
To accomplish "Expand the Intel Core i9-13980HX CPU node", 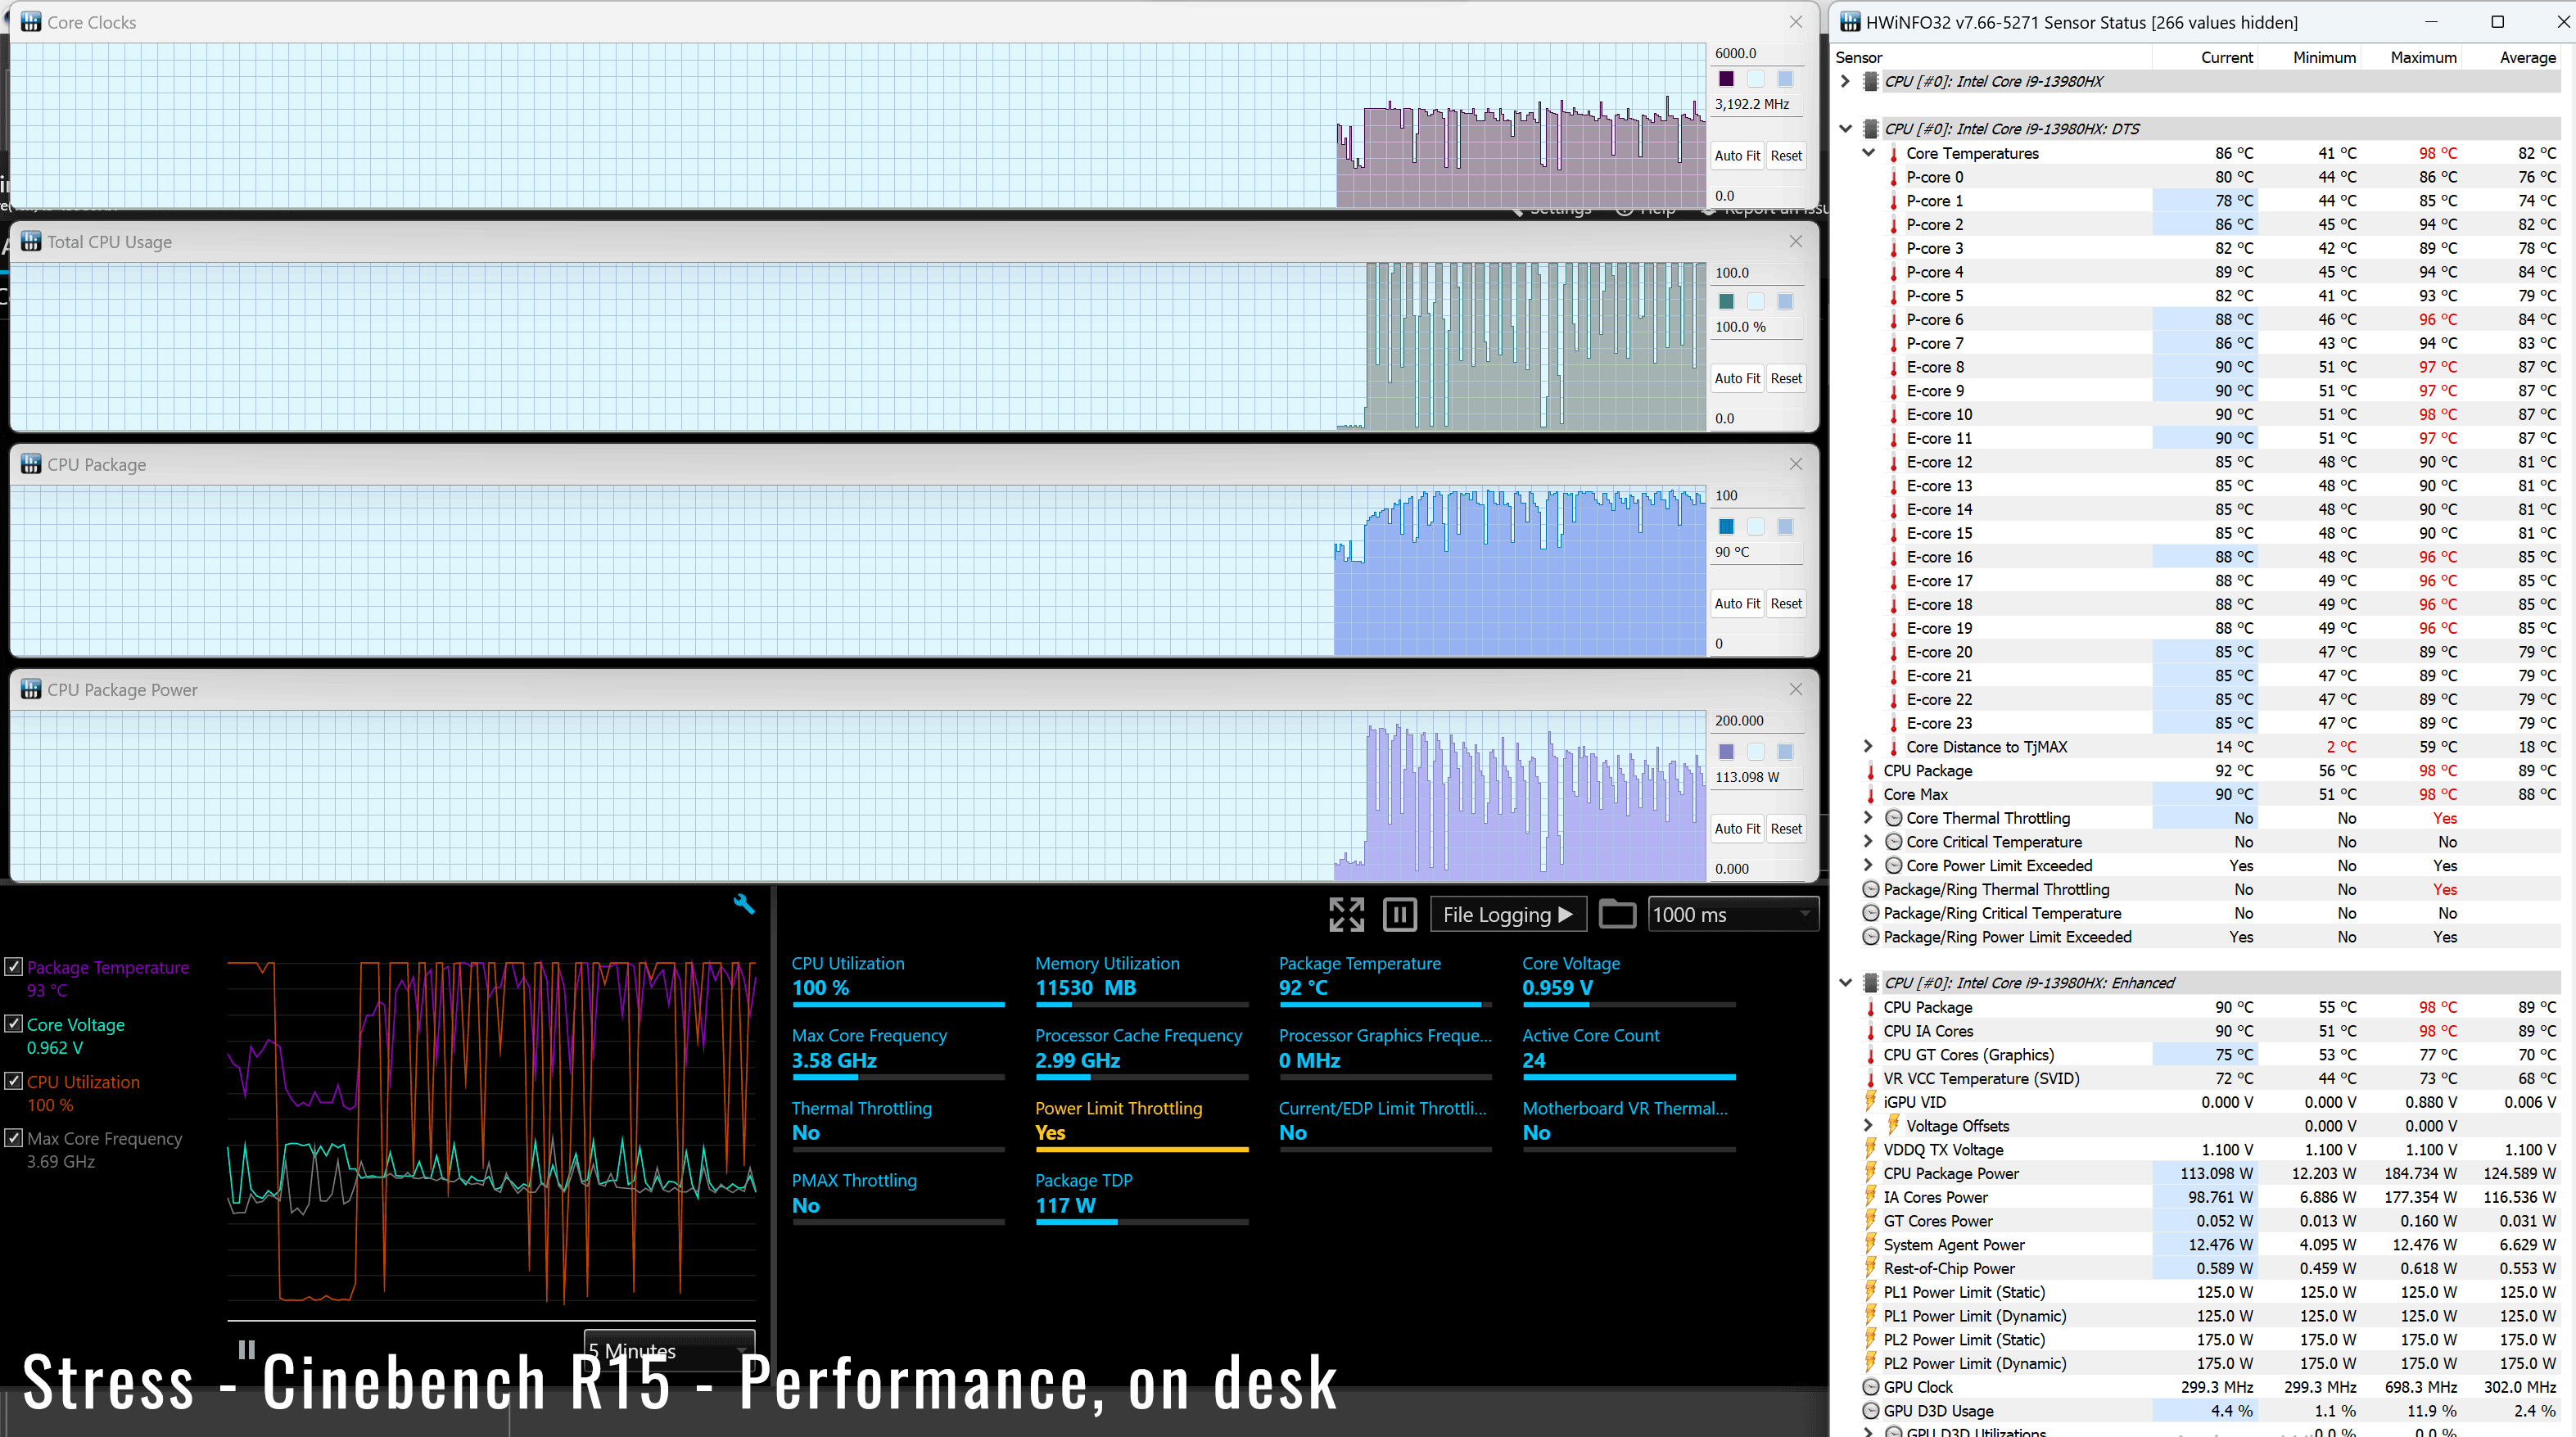I will (1846, 81).
